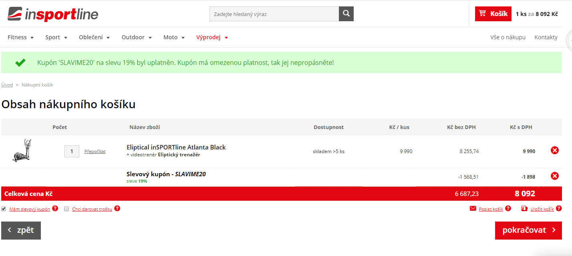This screenshot has width=572, height=256.
Task: Open the Eliptical inSPORTline Atlanta Black product
Action: pos(176,147)
